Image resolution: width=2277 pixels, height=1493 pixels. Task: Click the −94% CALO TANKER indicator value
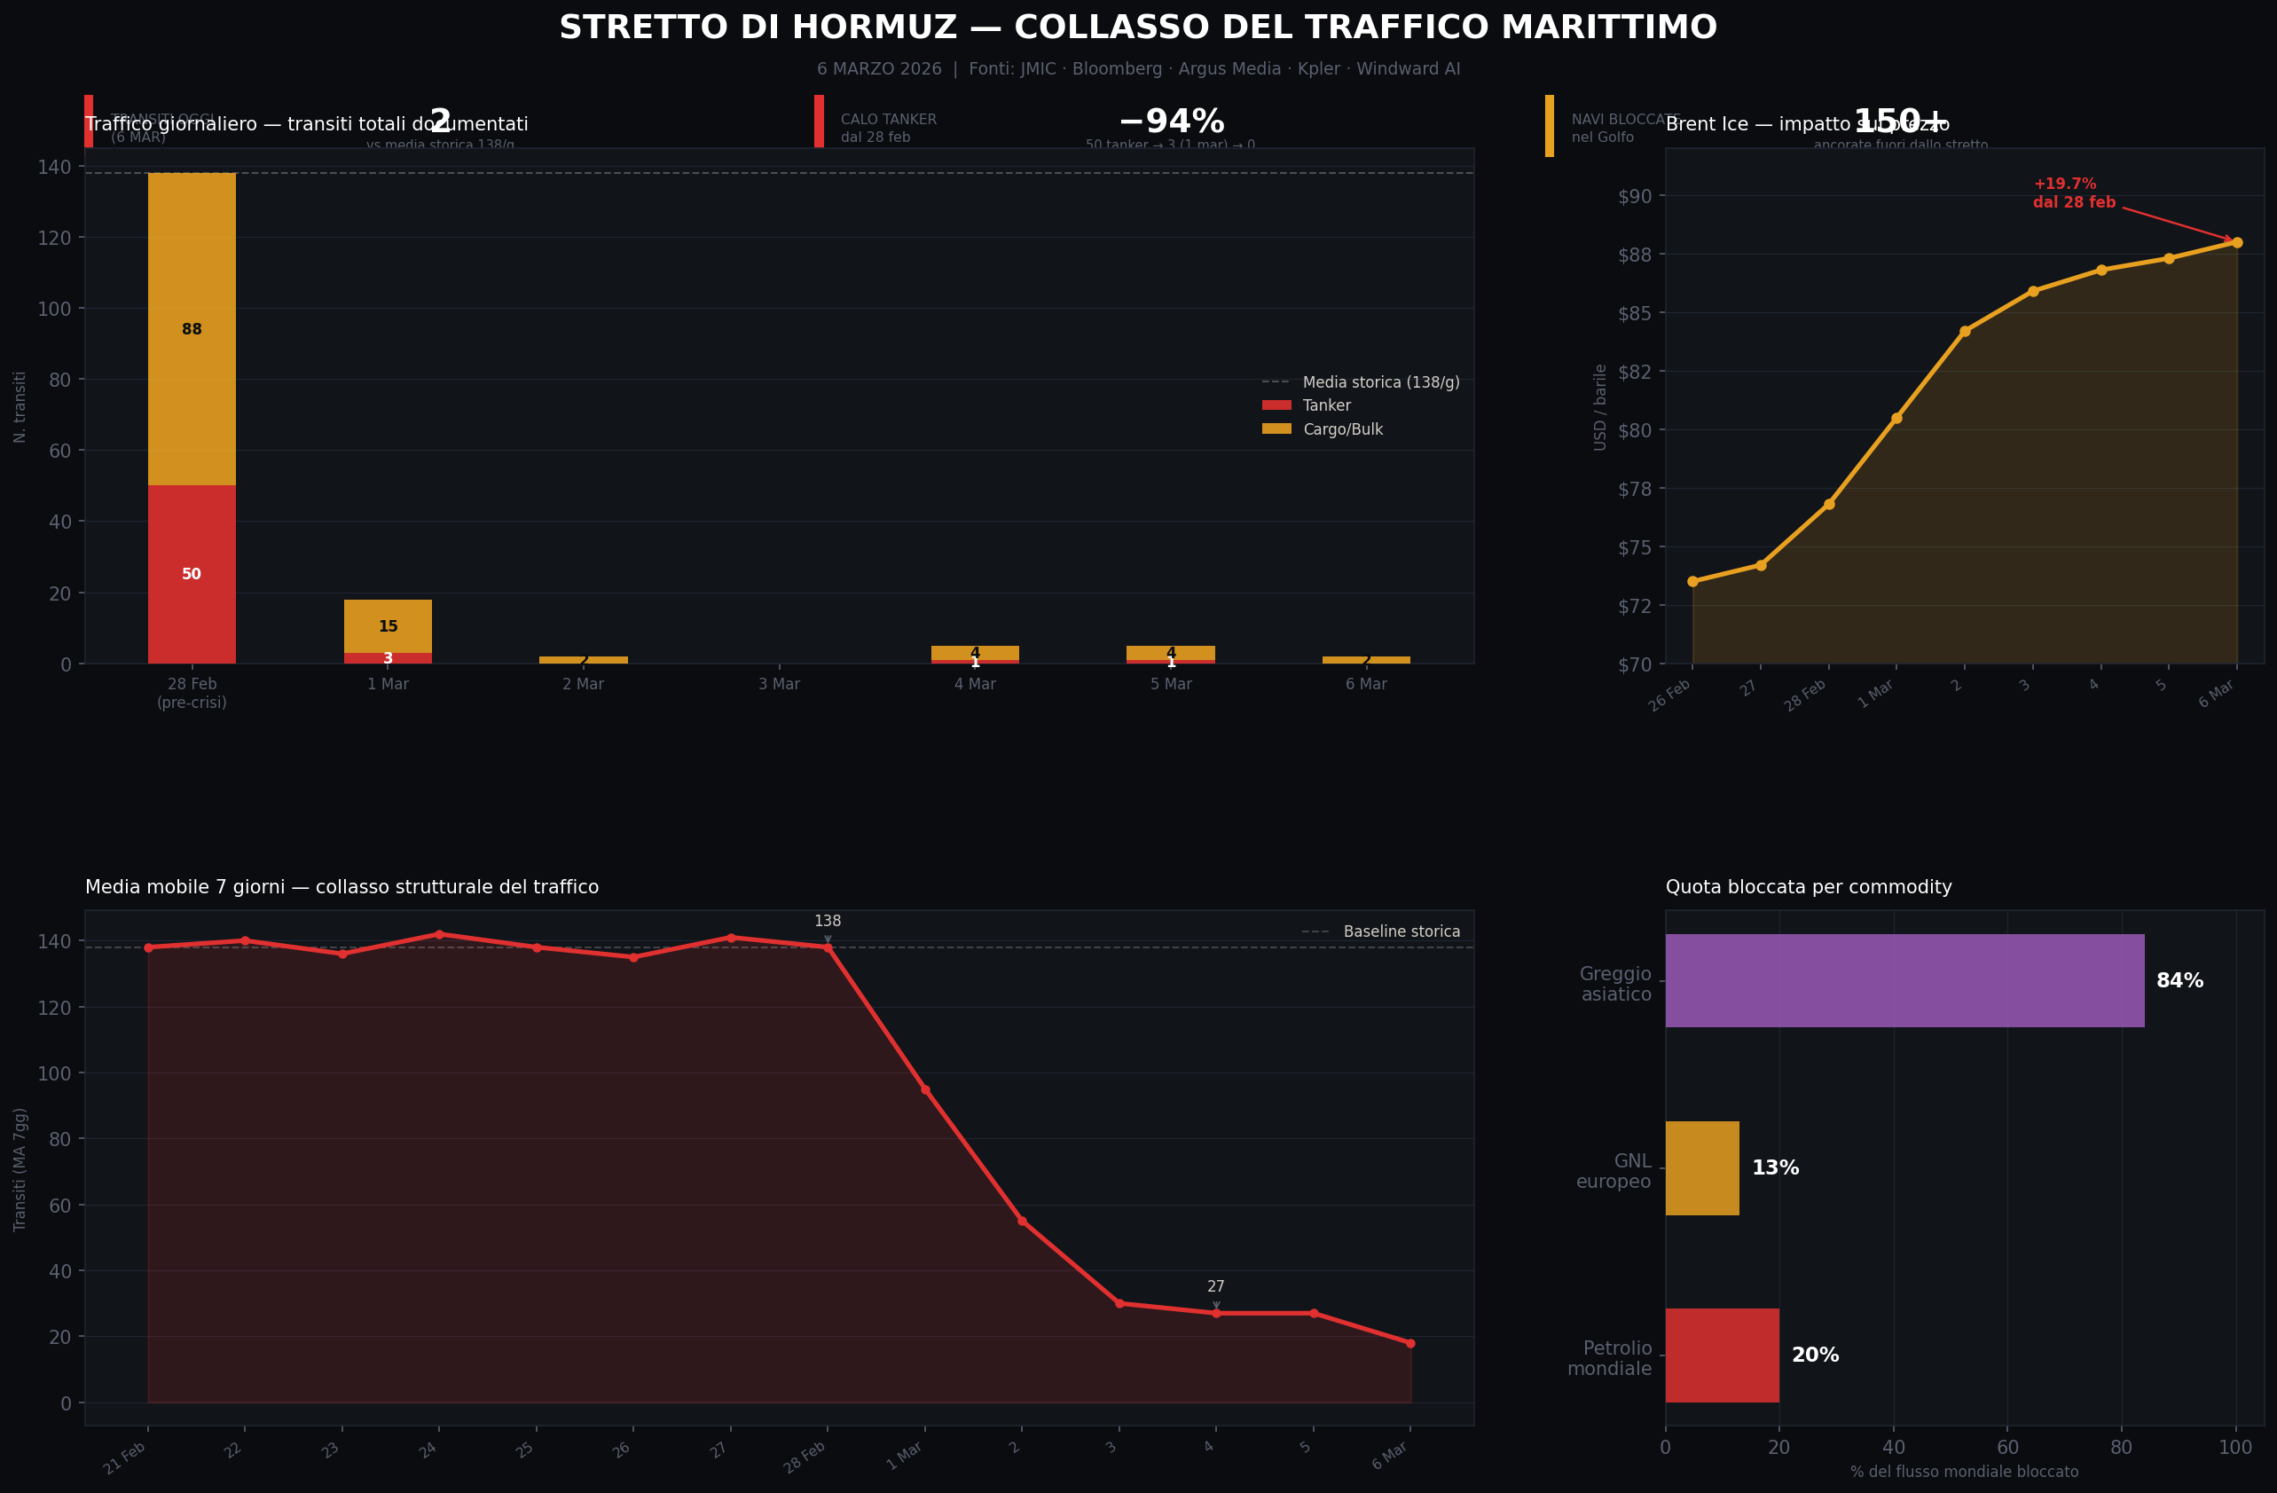pyautogui.click(x=1171, y=122)
